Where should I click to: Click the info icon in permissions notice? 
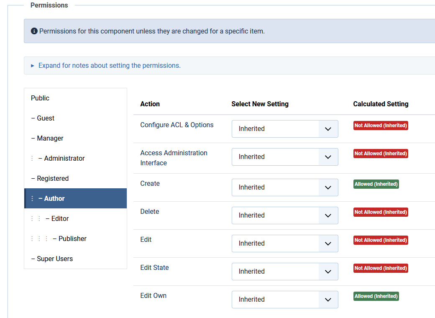click(34, 31)
